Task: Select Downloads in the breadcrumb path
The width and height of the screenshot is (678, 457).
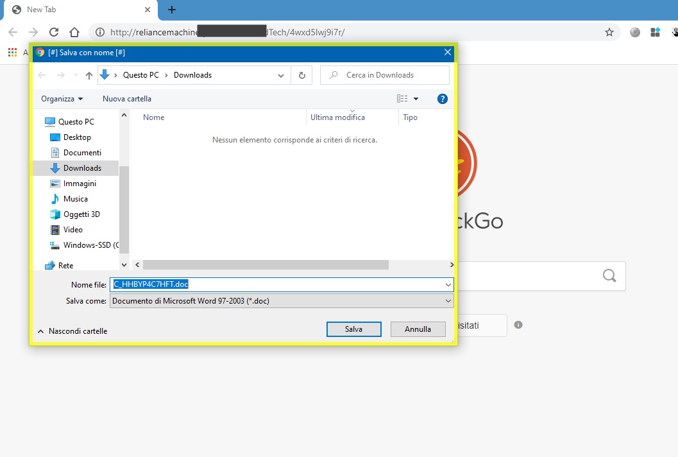Action: pyautogui.click(x=192, y=75)
